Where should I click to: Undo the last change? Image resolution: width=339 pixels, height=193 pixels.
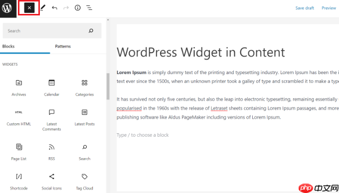pos(54,8)
